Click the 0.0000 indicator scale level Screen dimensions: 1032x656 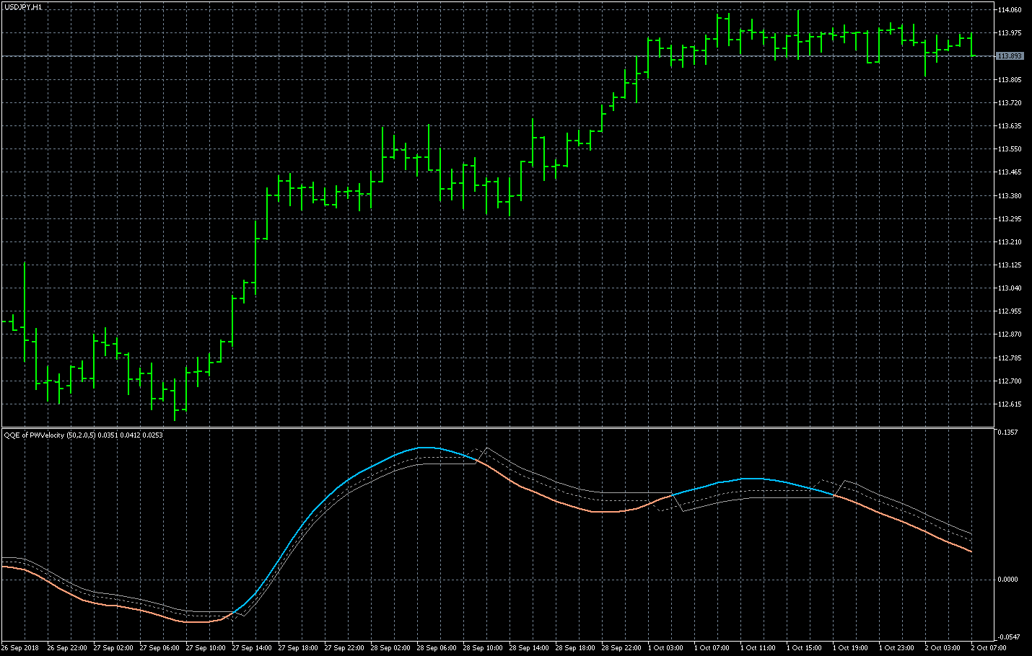(x=1007, y=580)
